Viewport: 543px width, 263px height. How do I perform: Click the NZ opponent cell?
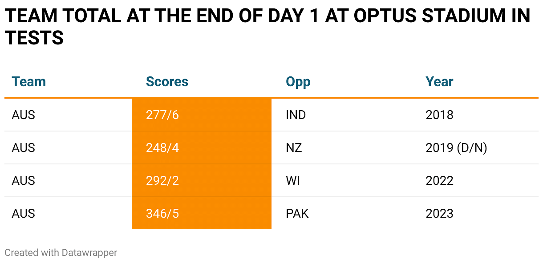point(294,148)
